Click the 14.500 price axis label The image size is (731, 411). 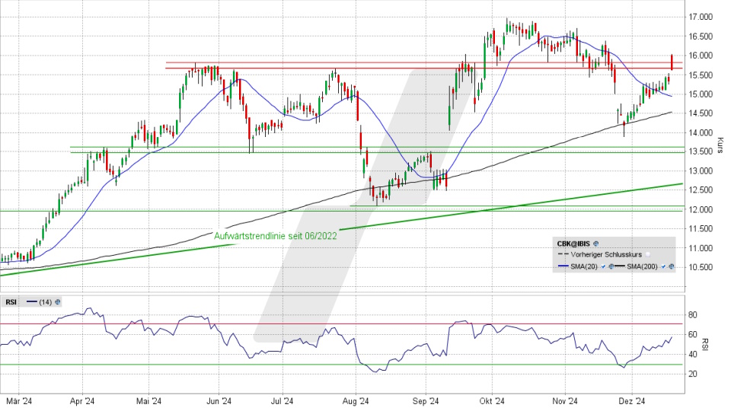tap(701, 113)
